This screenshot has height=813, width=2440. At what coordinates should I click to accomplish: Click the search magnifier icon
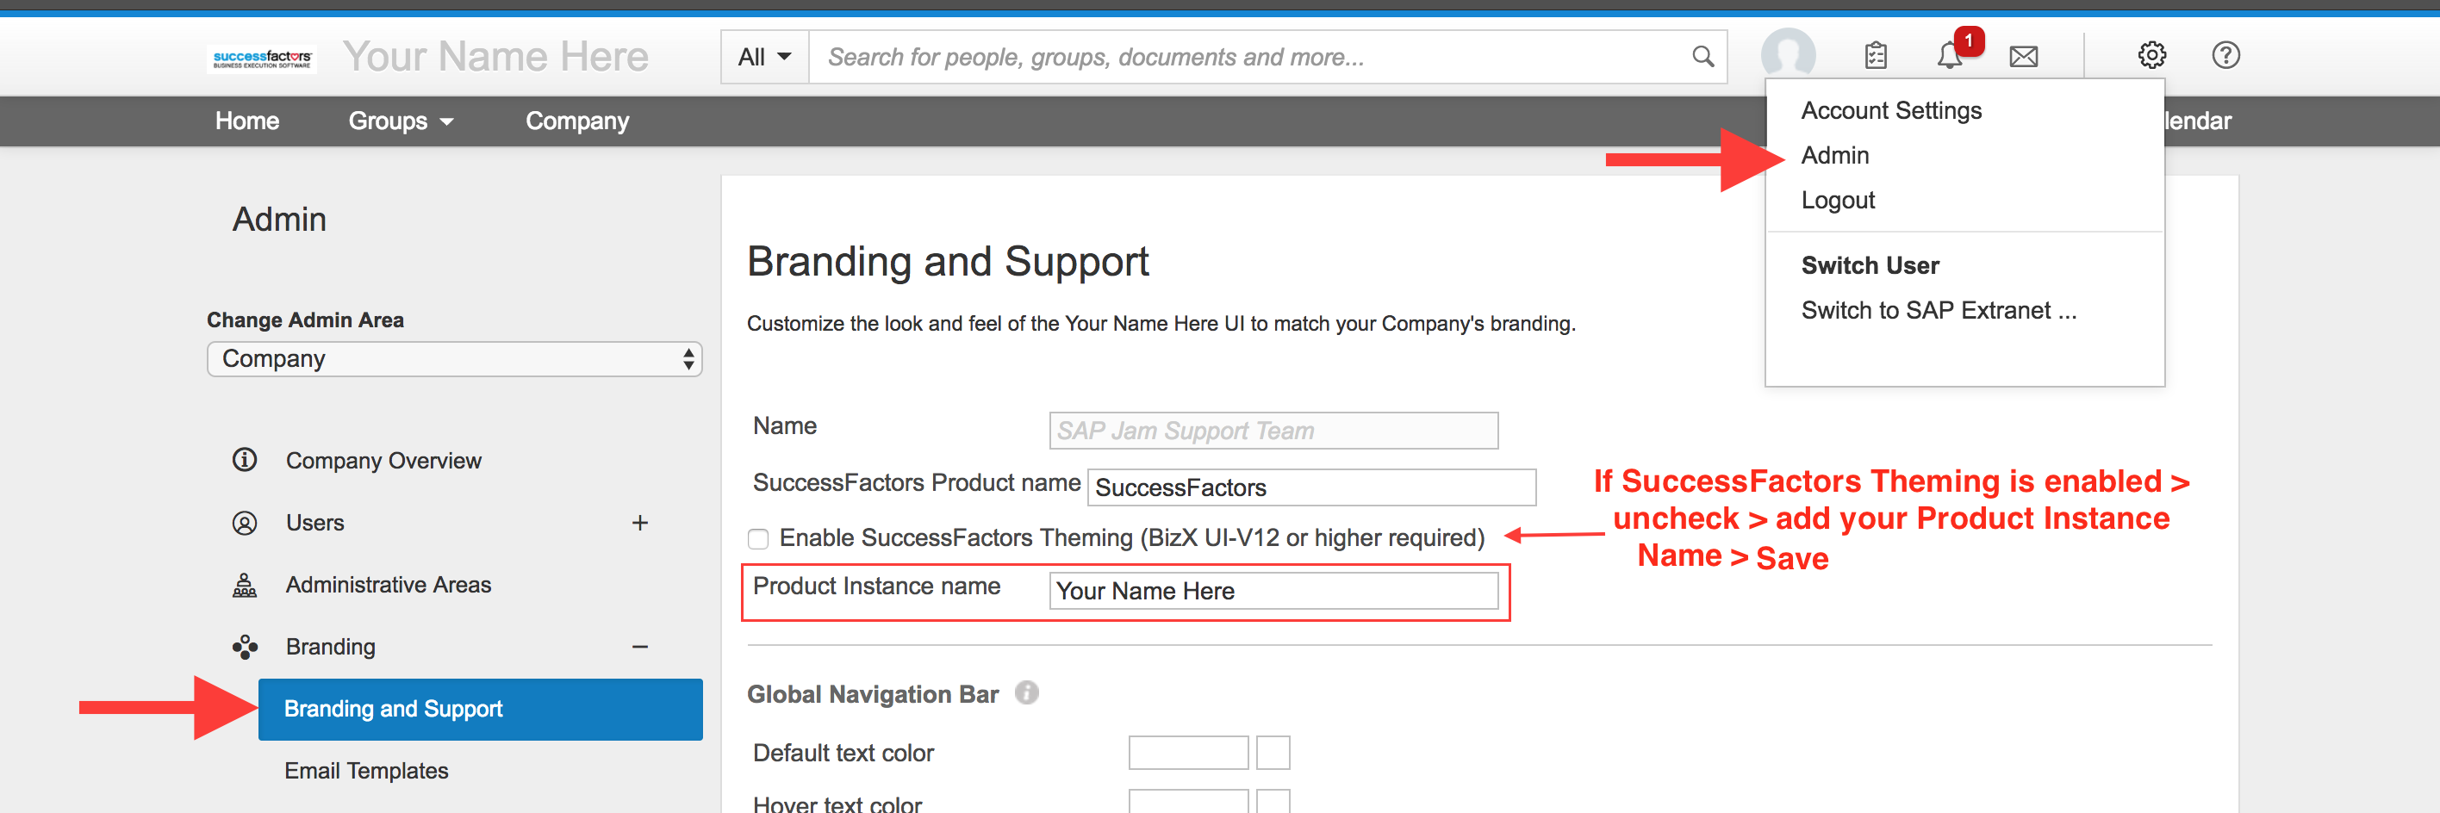coord(1702,57)
